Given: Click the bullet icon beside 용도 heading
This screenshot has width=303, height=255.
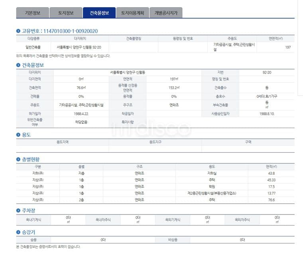Looking at the screenshot, I should pos(18,134).
